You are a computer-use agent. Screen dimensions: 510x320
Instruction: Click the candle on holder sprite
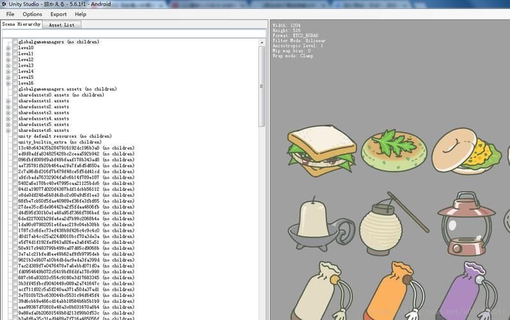[321, 224]
